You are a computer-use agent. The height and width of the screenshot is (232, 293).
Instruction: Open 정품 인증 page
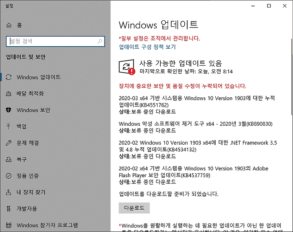click(28, 176)
